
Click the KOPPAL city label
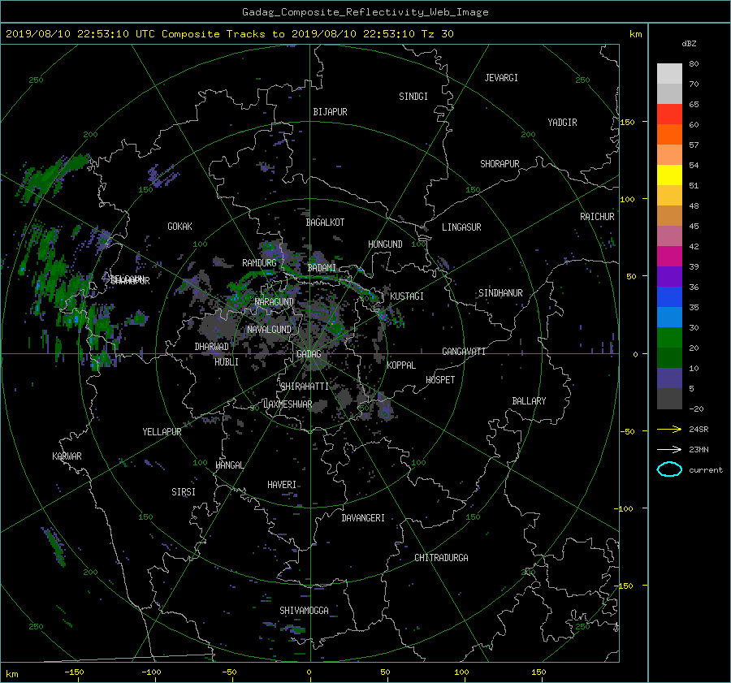[401, 365]
